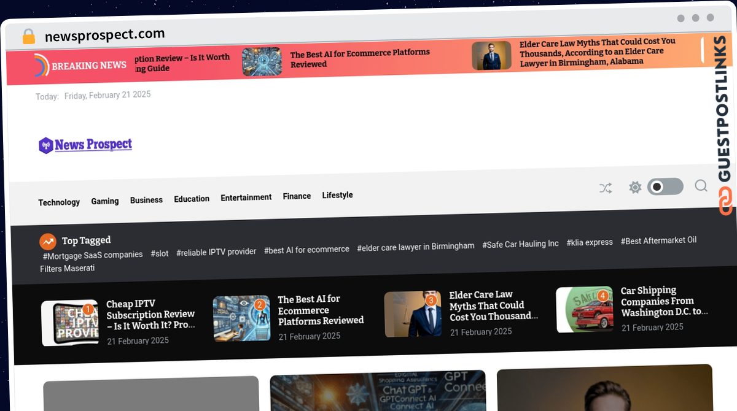Click the Top Tagged heading
This screenshot has height=411, width=737.
(86, 241)
